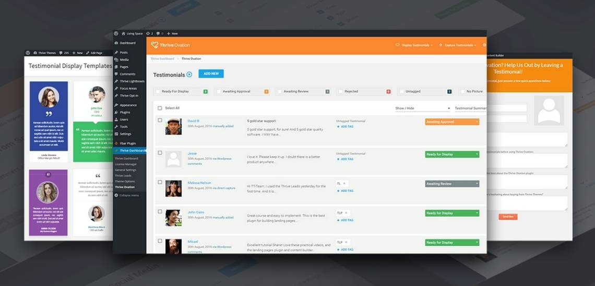Open Focus Areas in the sidebar
Image resolution: width=595 pixels, height=286 pixels.
tap(129, 88)
